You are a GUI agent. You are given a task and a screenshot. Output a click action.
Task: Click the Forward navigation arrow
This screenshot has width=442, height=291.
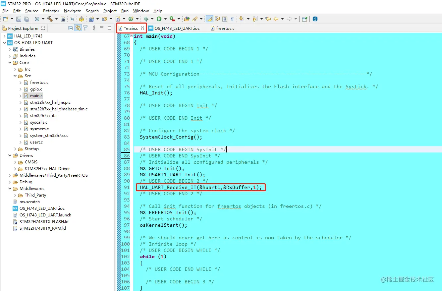pos(289,19)
